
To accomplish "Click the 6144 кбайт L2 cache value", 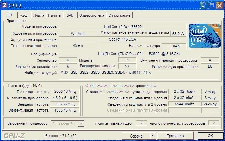I will click(185, 104).
